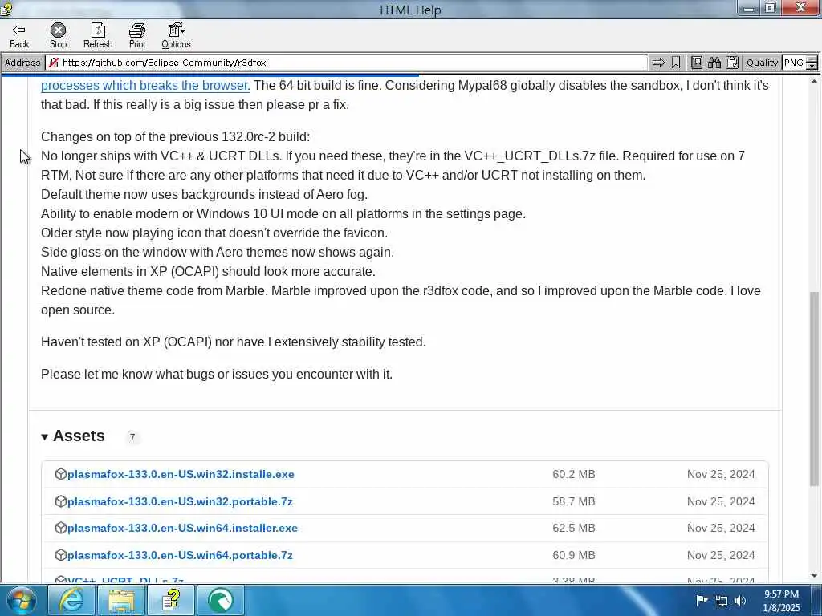
Task: Click the Go arrow next to address bar
Action: pyautogui.click(x=658, y=63)
